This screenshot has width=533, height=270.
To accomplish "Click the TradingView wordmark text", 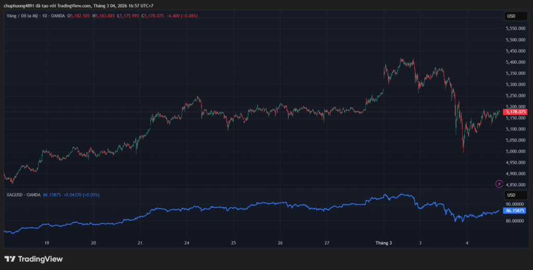I will pyautogui.click(x=40, y=259).
